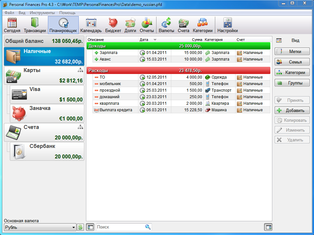The image size is (314, 235).
Task: Toggle the right panel button at bottom-right
Action: tap(268, 227)
